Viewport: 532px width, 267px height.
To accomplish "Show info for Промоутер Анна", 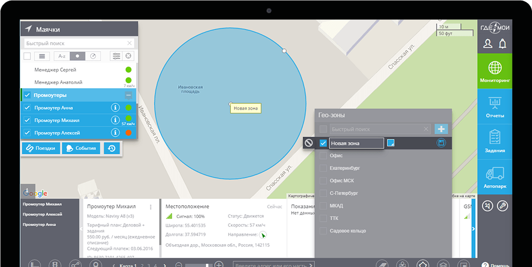I will [x=115, y=107].
